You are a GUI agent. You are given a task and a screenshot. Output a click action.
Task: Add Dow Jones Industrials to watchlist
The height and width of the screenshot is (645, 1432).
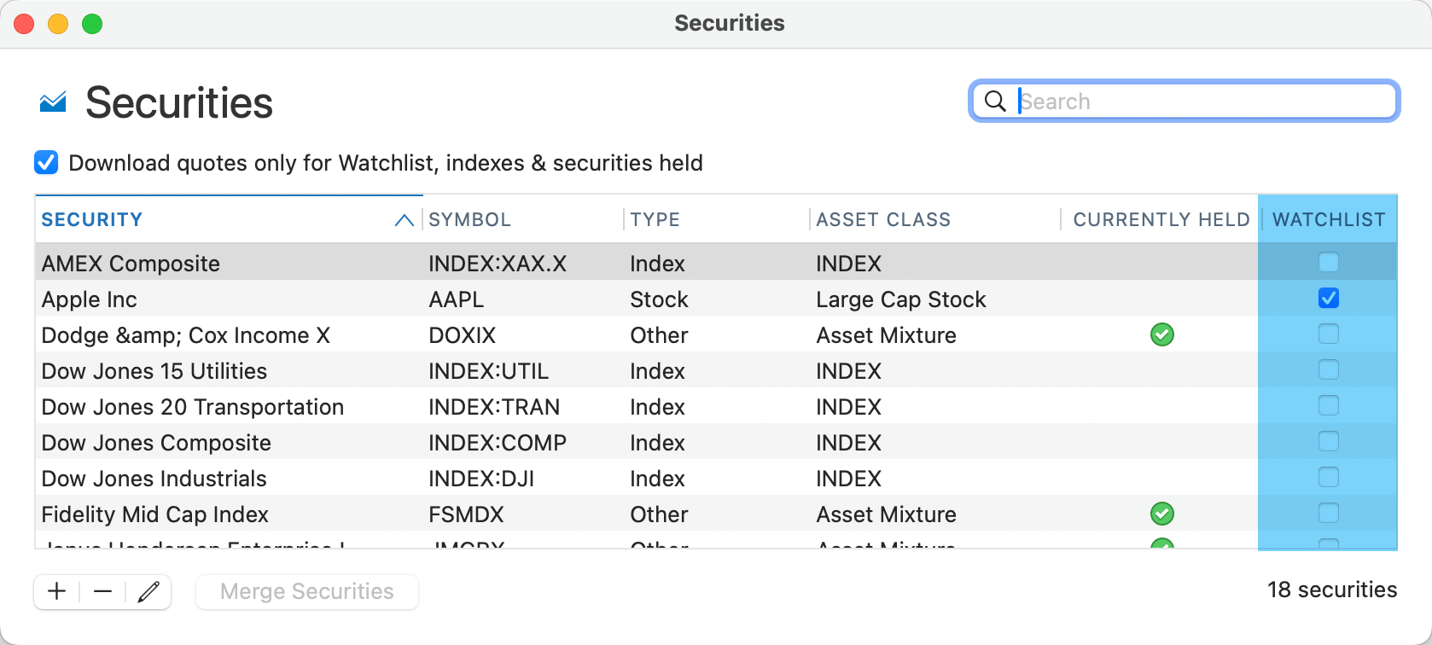1328,478
